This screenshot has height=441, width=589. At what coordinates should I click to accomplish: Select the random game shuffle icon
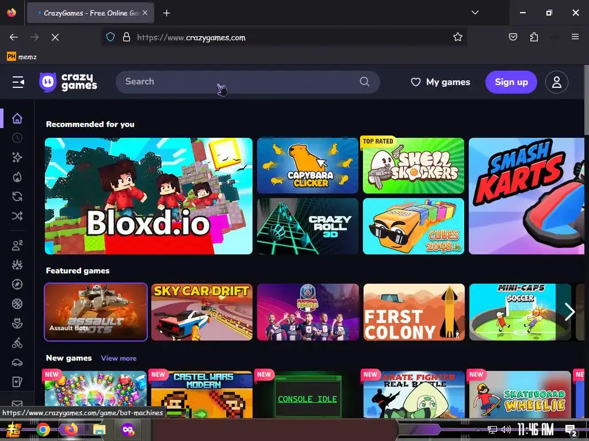click(x=17, y=216)
